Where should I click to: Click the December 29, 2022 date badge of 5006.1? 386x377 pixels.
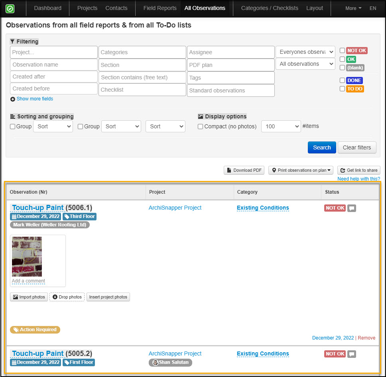[35, 216]
